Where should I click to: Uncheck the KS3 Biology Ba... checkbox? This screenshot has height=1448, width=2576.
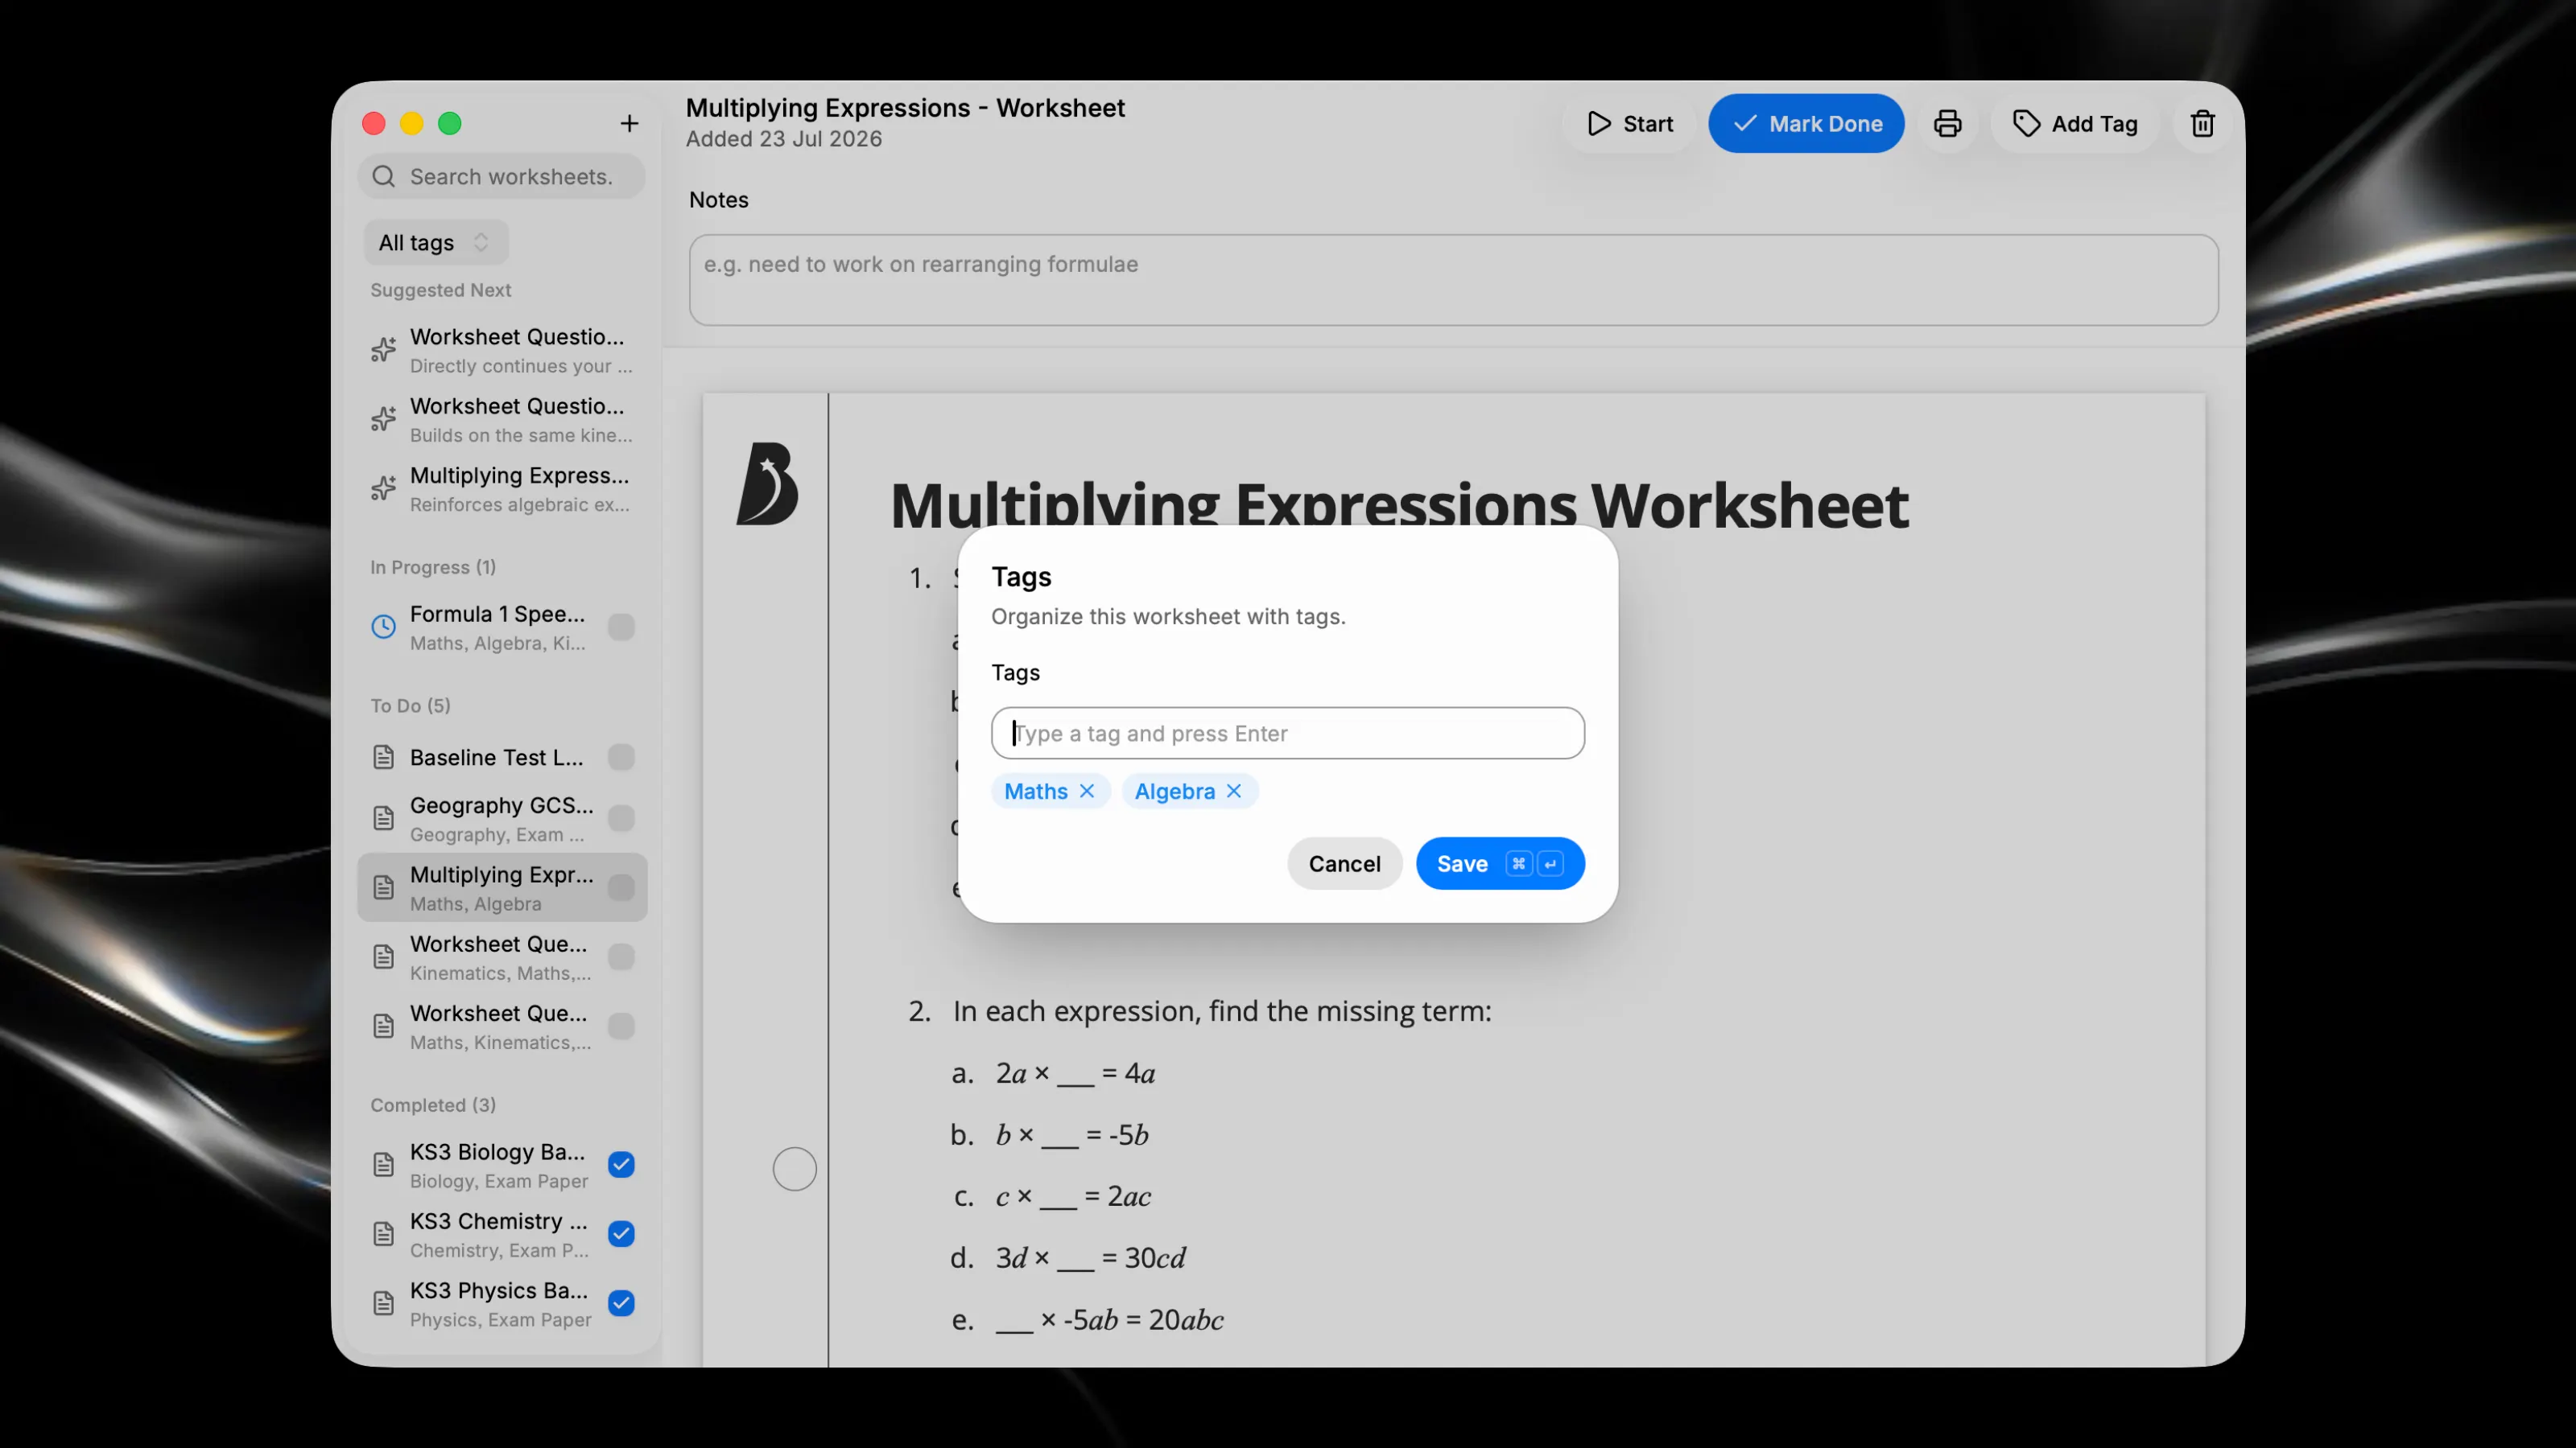click(x=621, y=1165)
